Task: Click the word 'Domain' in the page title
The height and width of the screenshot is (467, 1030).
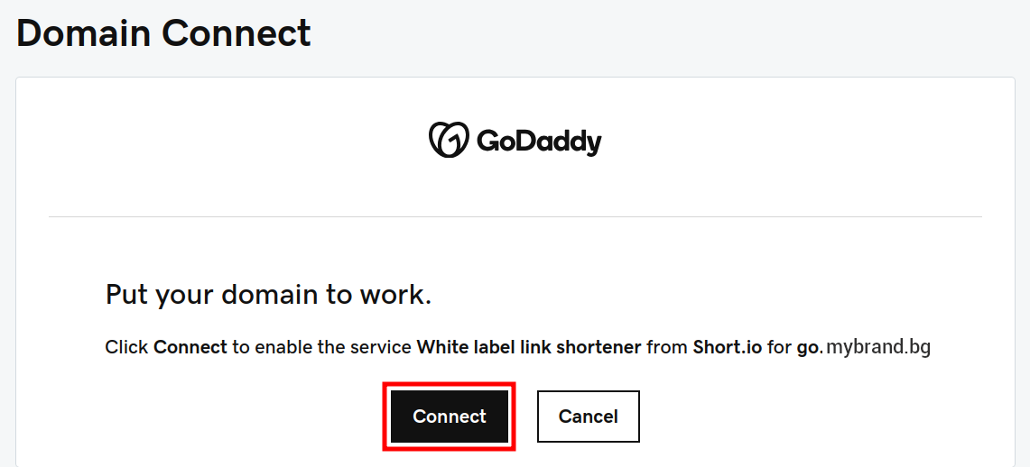Action: tap(84, 33)
